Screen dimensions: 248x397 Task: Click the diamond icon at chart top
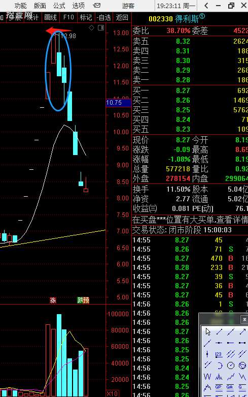(91, 28)
